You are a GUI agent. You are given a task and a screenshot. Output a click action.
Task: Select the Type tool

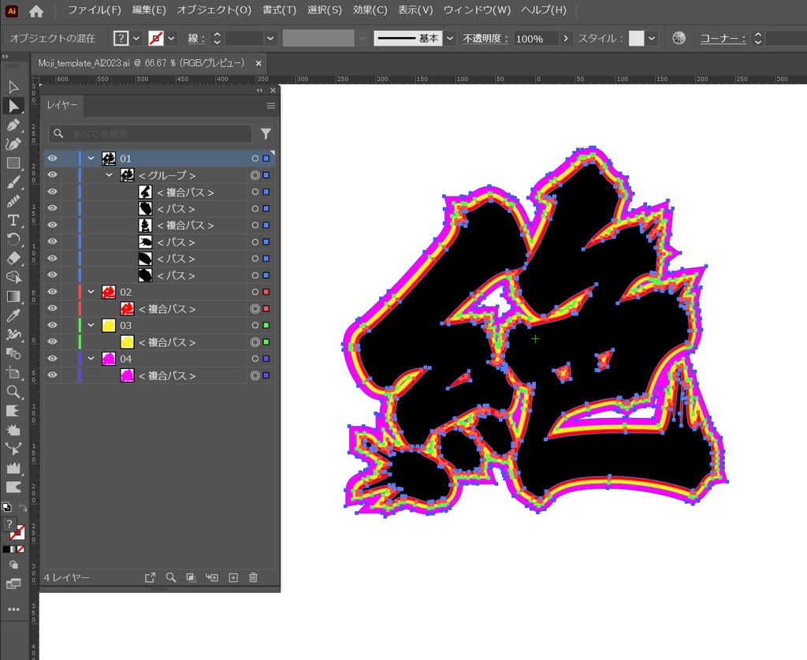13,220
